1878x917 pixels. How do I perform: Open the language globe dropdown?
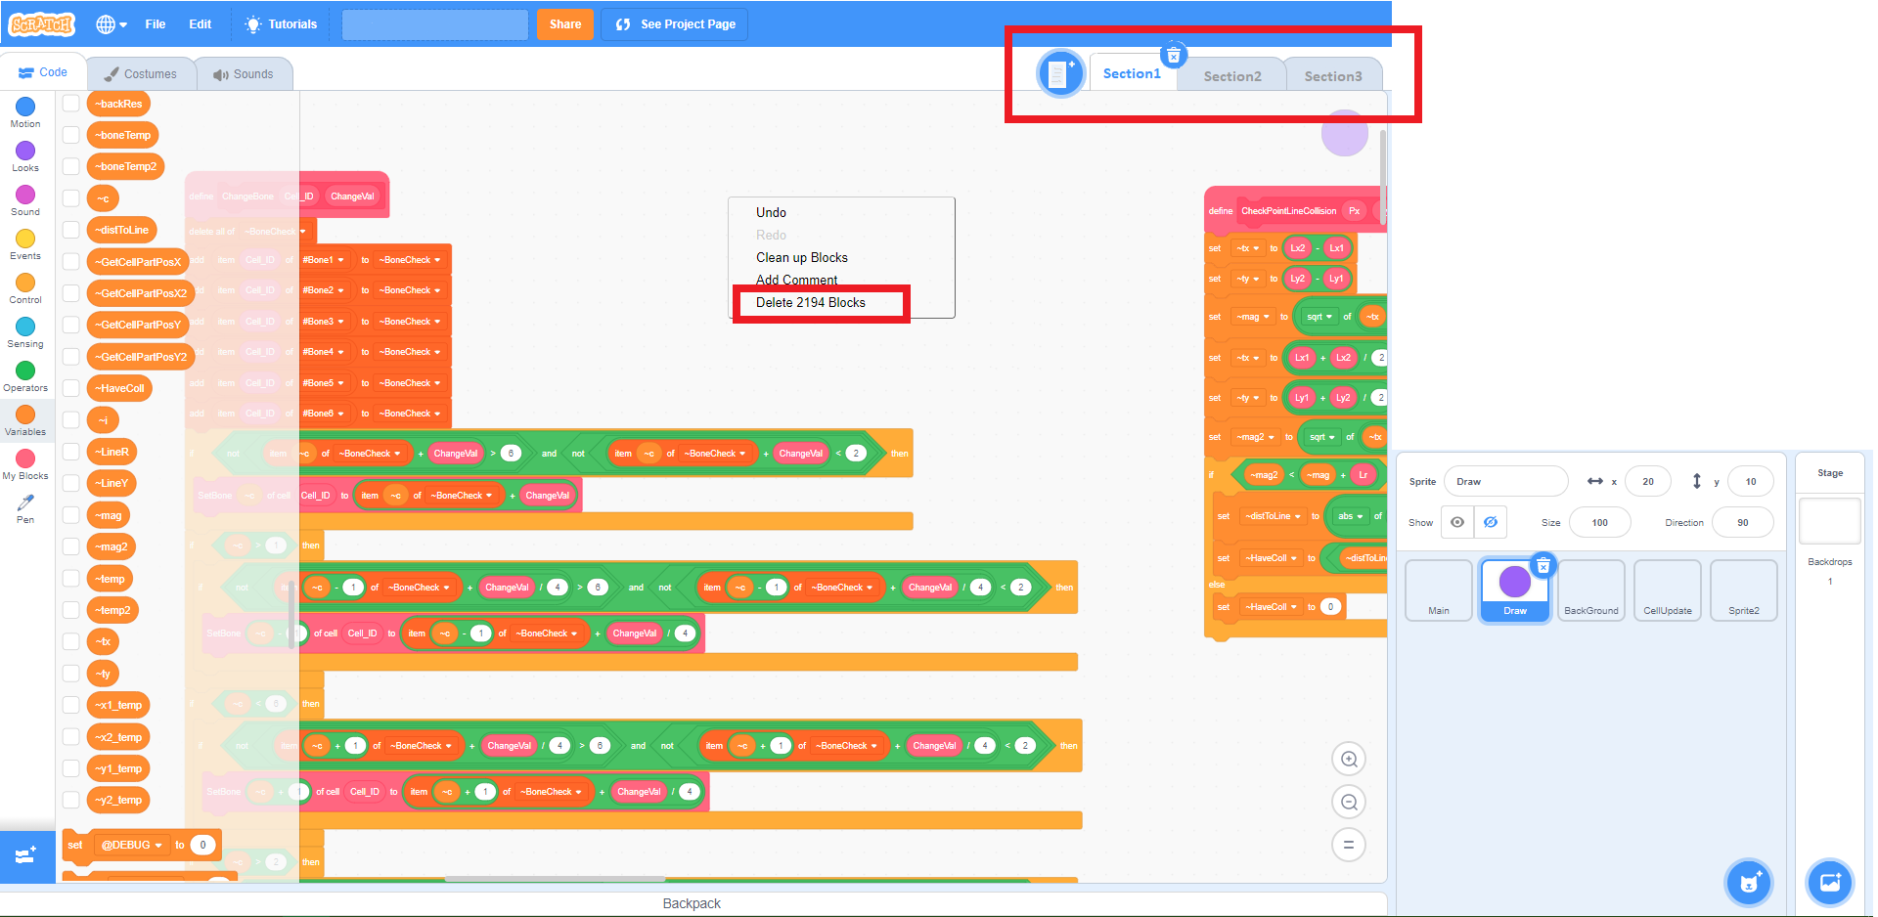[x=112, y=24]
